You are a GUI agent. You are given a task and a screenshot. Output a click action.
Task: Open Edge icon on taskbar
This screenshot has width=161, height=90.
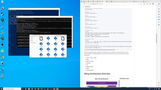26,89
